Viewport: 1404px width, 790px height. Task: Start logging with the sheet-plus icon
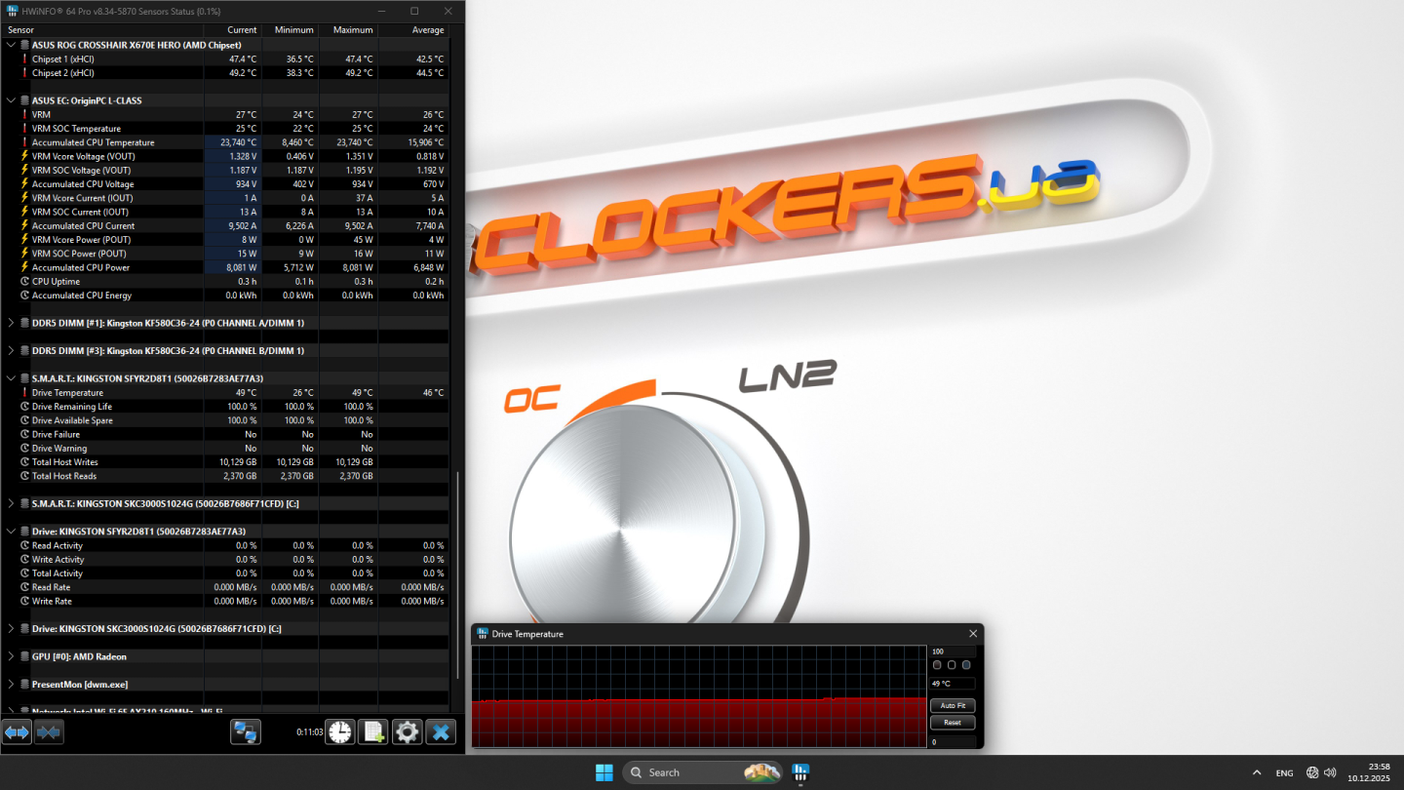373,731
